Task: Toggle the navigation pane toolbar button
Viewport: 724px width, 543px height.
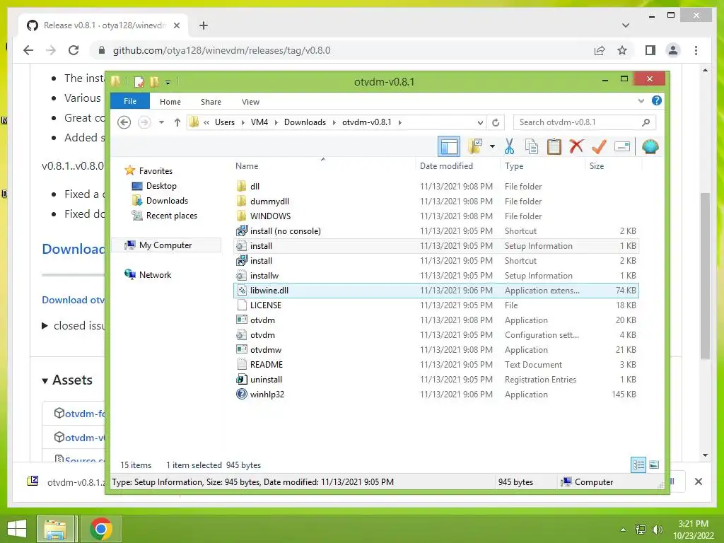Action: point(448,147)
